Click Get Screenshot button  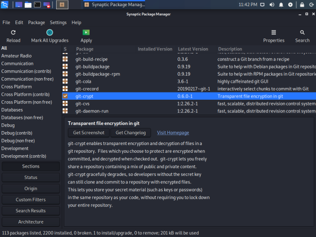[x=89, y=133]
